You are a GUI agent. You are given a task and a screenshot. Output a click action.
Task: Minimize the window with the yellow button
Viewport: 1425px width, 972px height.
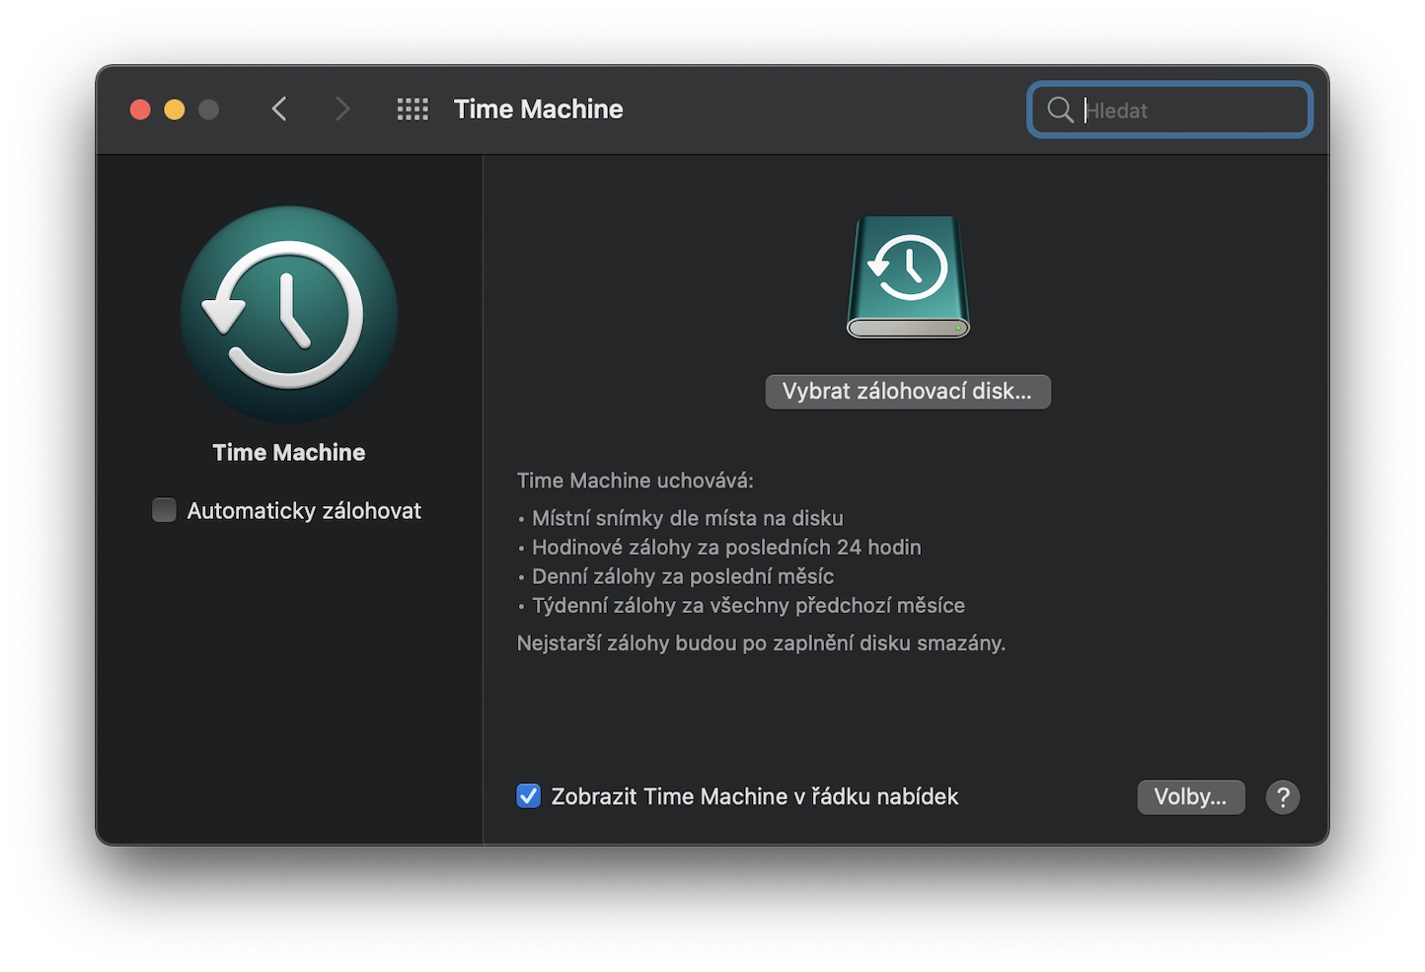(175, 110)
